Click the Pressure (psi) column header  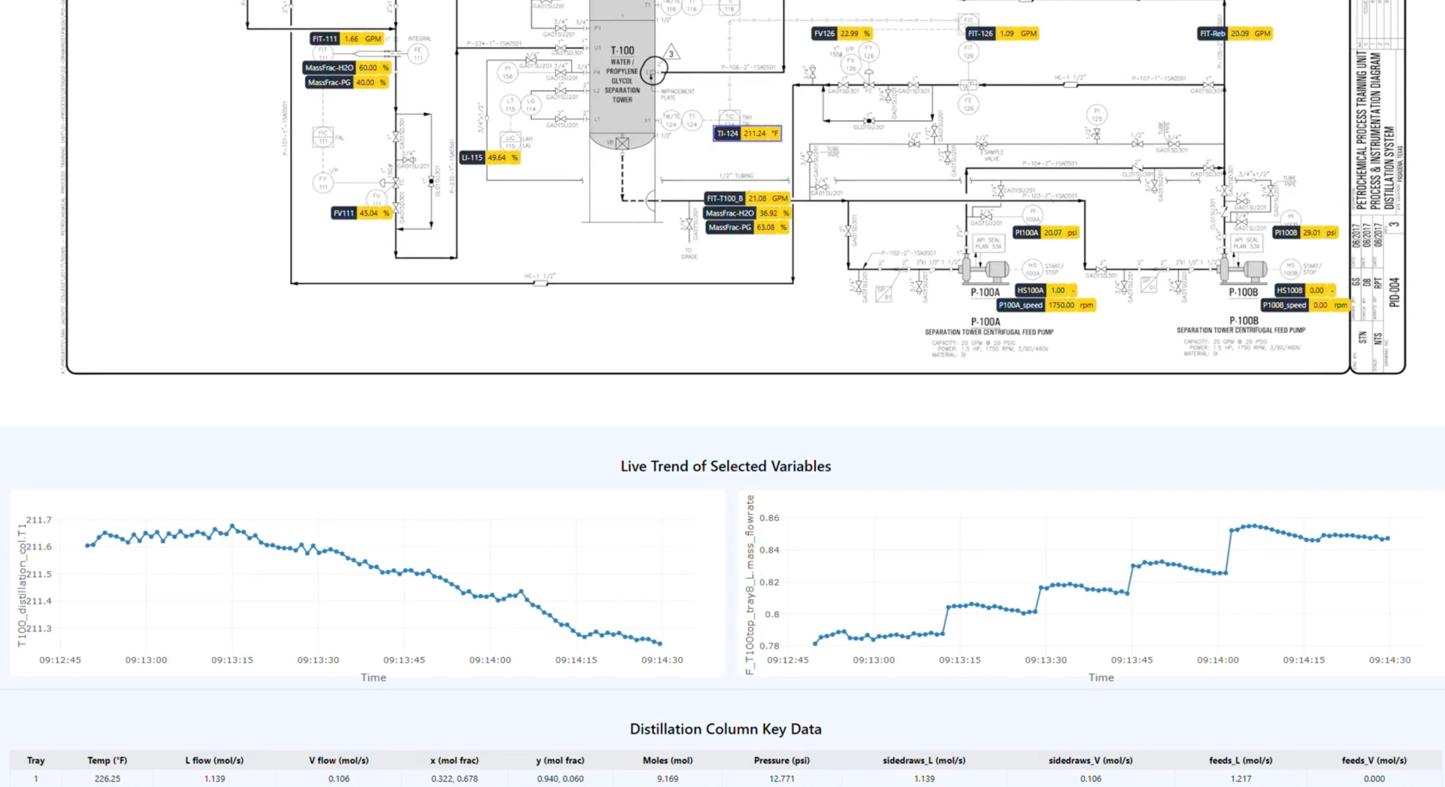click(x=782, y=761)
